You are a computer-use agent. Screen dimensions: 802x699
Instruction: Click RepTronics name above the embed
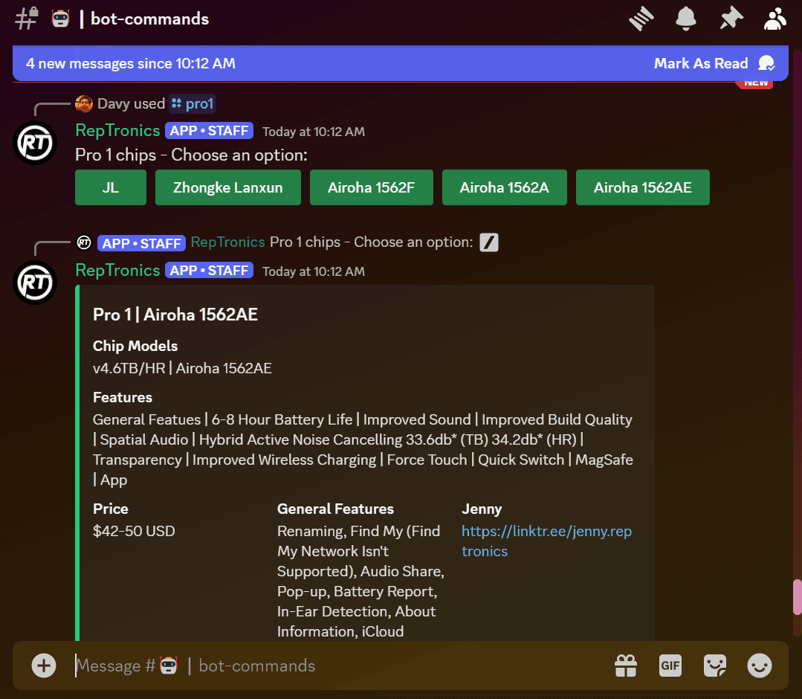pyautogui.click(x=117, y=270)
